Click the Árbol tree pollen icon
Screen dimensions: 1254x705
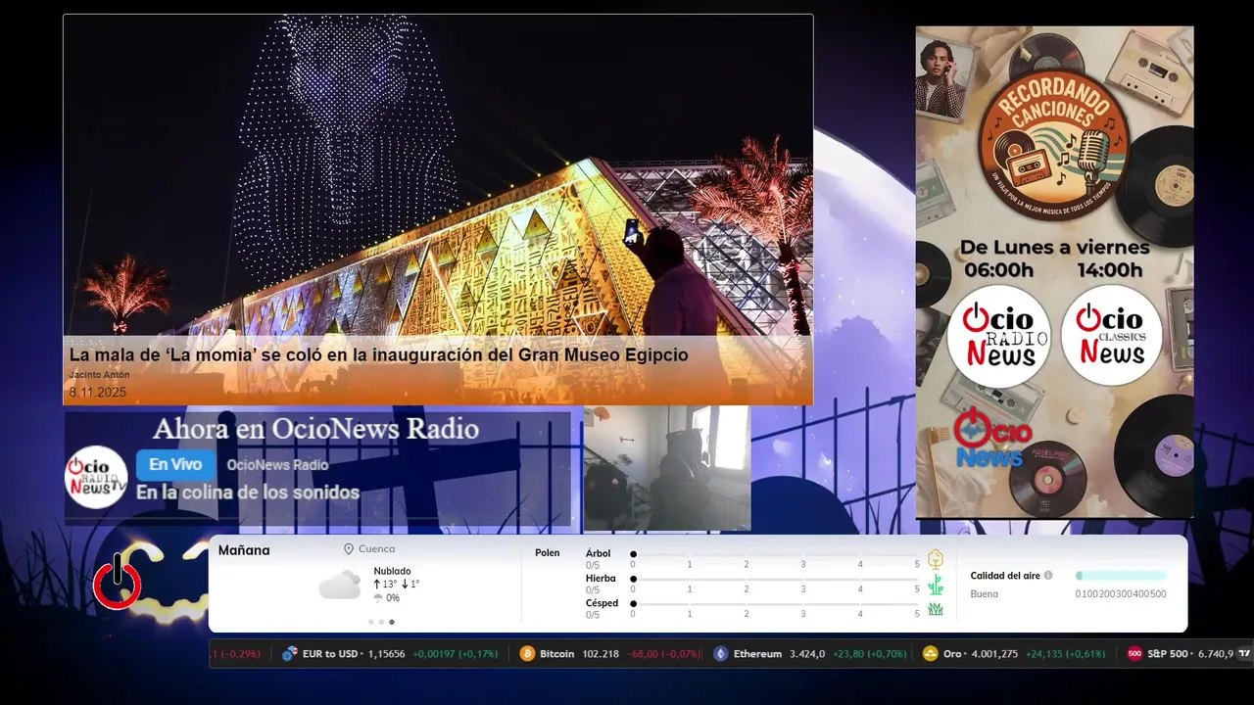(x=936, y=559)
